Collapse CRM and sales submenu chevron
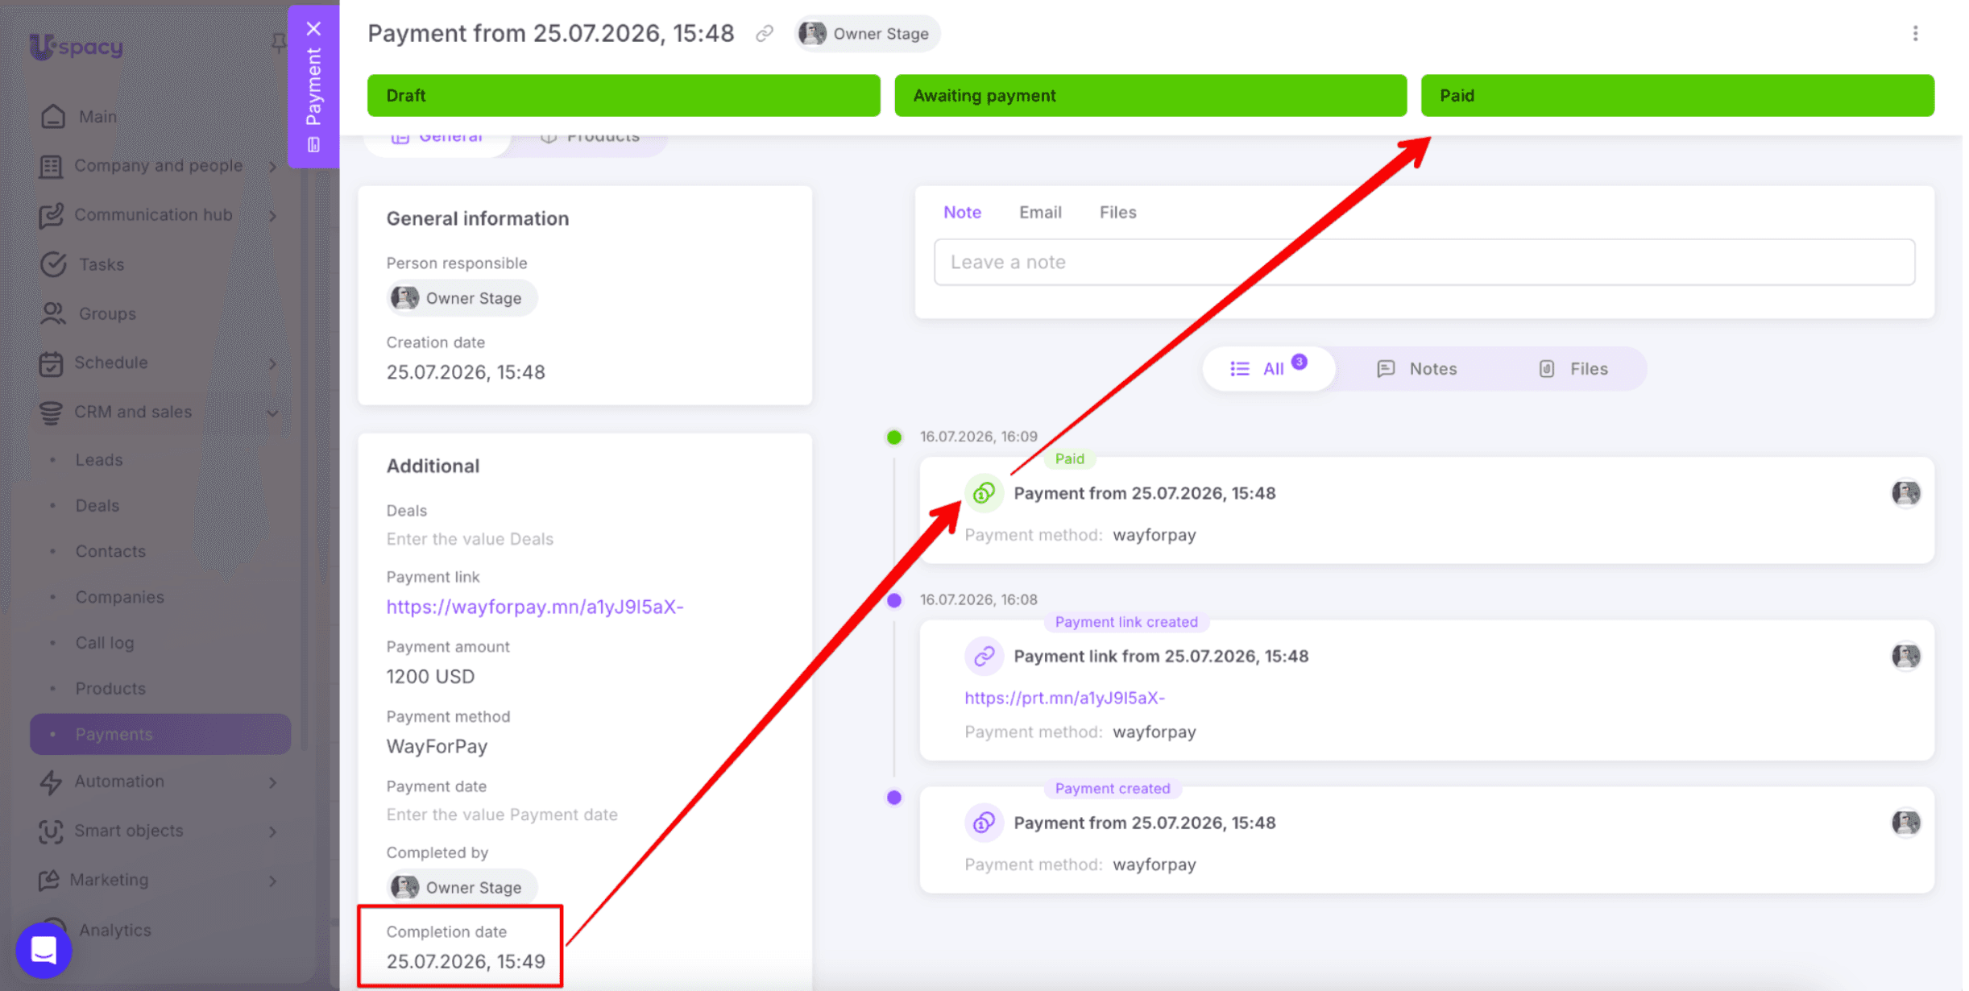 272,413
